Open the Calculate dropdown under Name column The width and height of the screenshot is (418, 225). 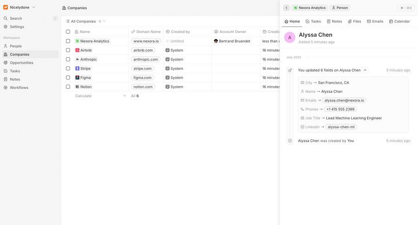100,96
